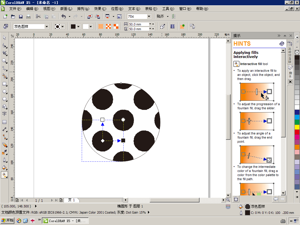This screenshot has height=225, width=300.
Task: Click the Home button in Hints panel
Action: 236,199
